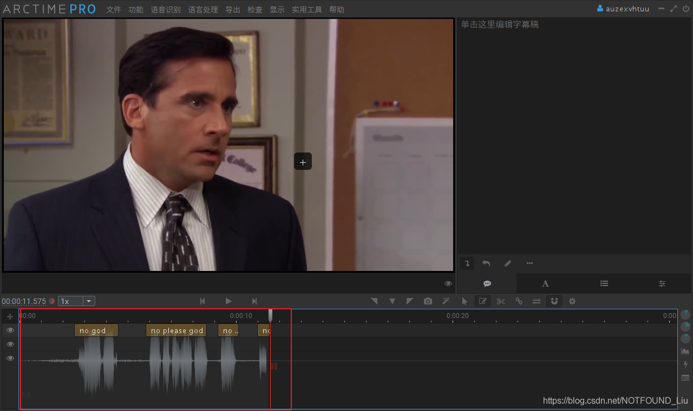Open the three-dots more options icon
This screenshot has width=693, height=411.
coord(529,263)
